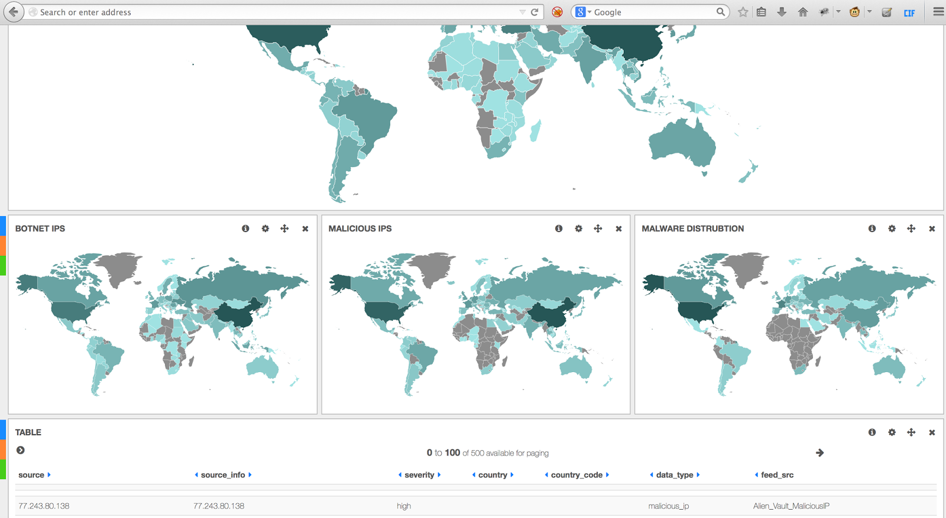The height and width of the screenshot is (518, 946).
Task: Reload the current page
Action: point(534,12)
